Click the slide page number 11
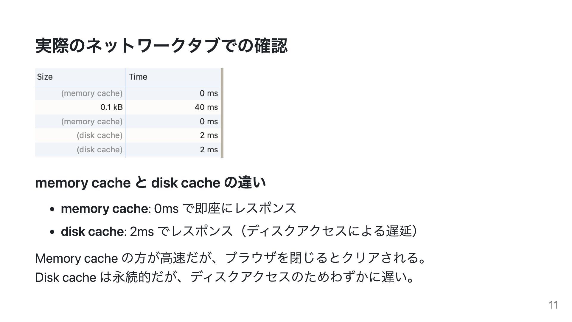This screenshot has width=572, height=322. [x=553, y=305]
